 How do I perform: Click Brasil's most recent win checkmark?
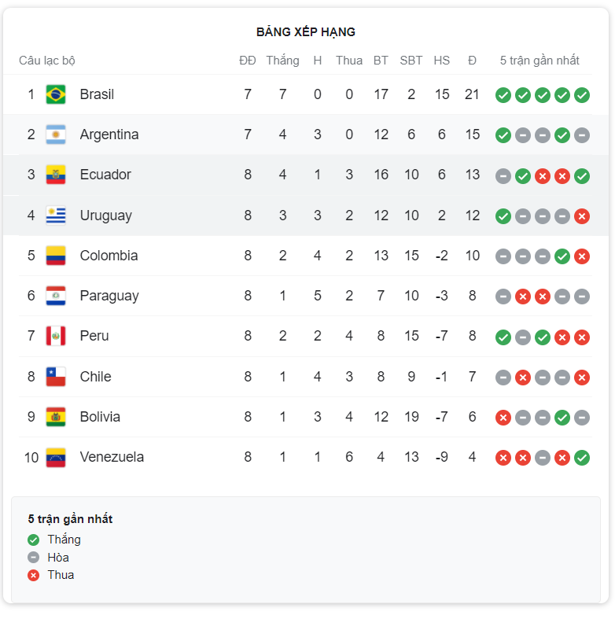(582, 95)
